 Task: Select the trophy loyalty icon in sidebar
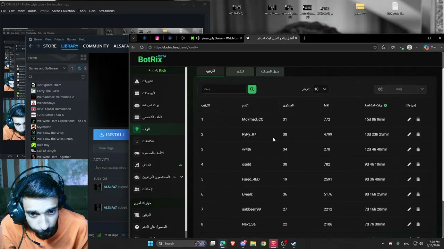point(137,129)
